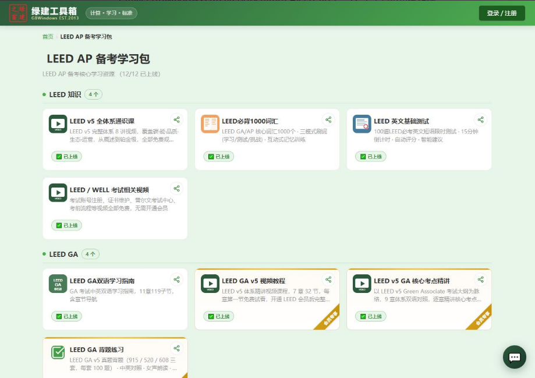
Task: Click the 绿建工具箱 site title
Action: pos(54,10)
